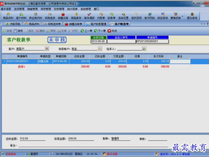The height and width of the screenshot is (157, 209).
Task: Open 收款单 toolbar icon
Action: (111, 16)
